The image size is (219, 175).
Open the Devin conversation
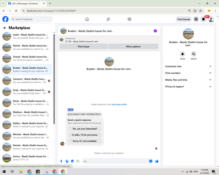pyautogui.click(x=26, y=103)
